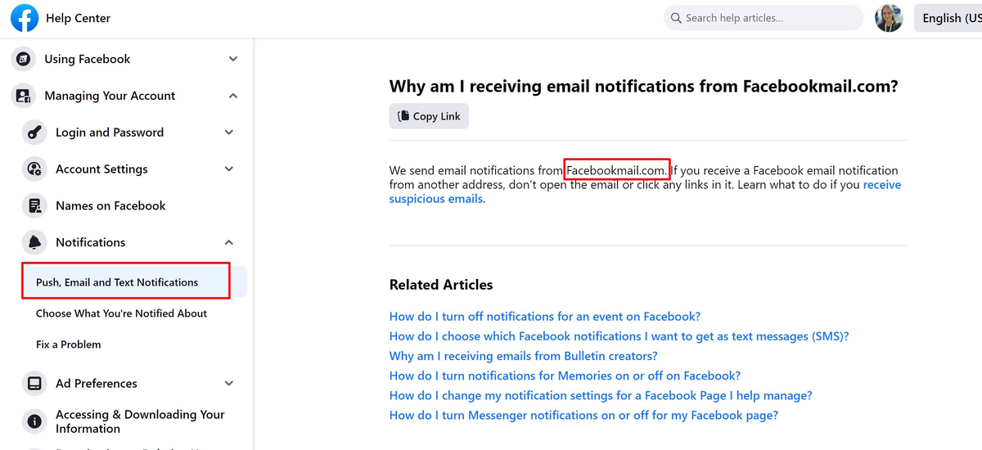Click the Search help articles field
The width and height of the screenshot is (982, 450).
click(x=763, y=18)
